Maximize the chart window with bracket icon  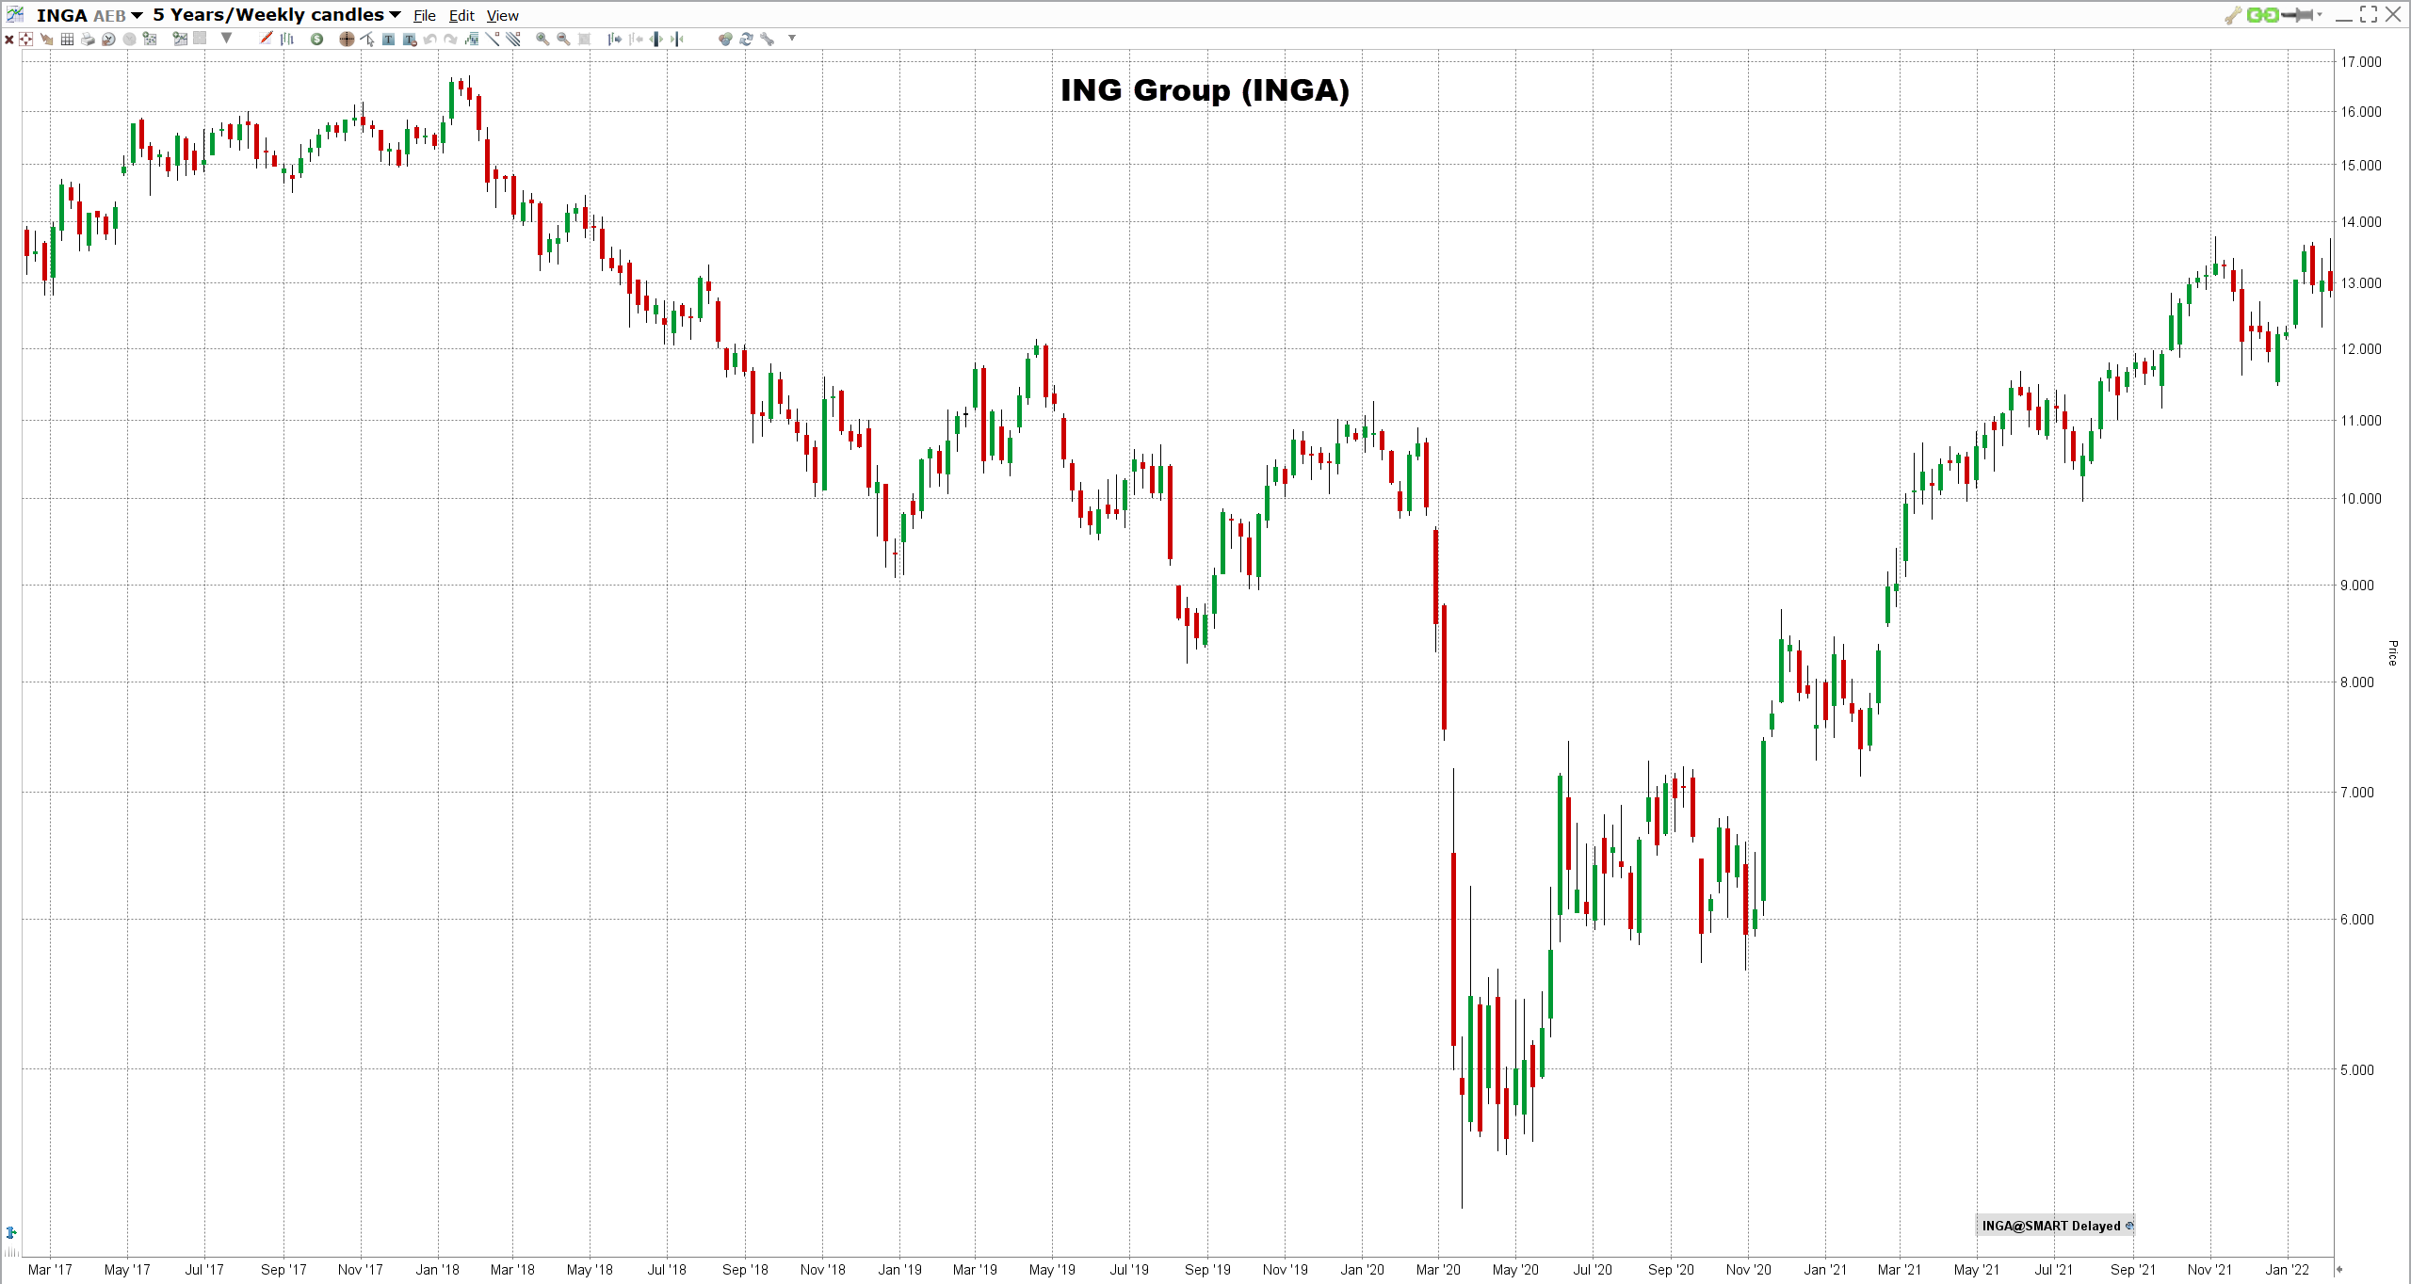pos(2368,14)
